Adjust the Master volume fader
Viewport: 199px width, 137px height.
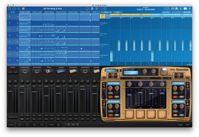click(10, 91)
